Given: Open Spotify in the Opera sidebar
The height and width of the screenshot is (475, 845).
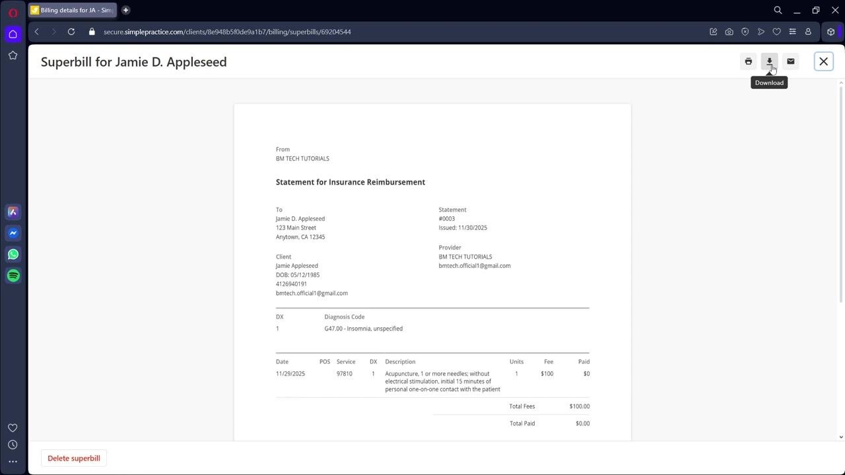Looking at the screenshot, I should tap(13, 276).
